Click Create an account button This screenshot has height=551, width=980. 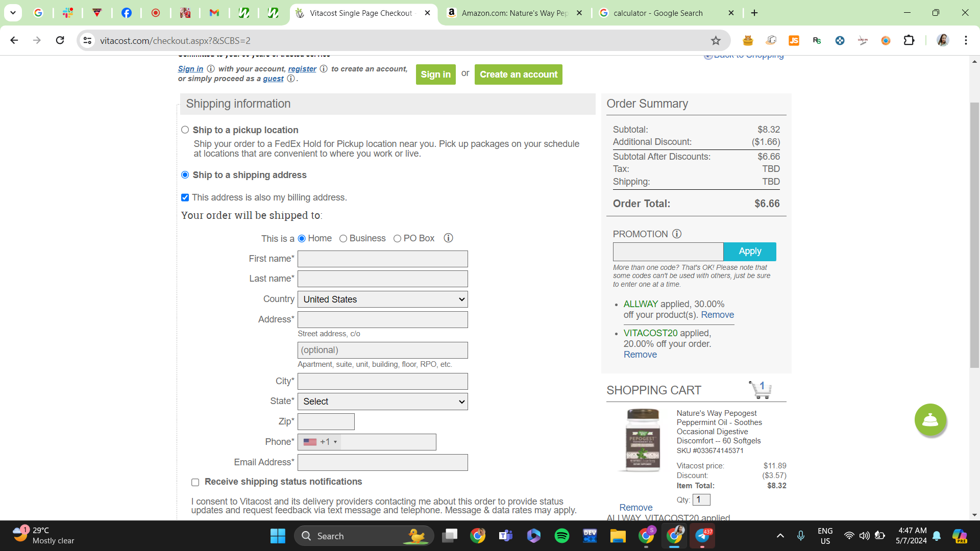518,74
